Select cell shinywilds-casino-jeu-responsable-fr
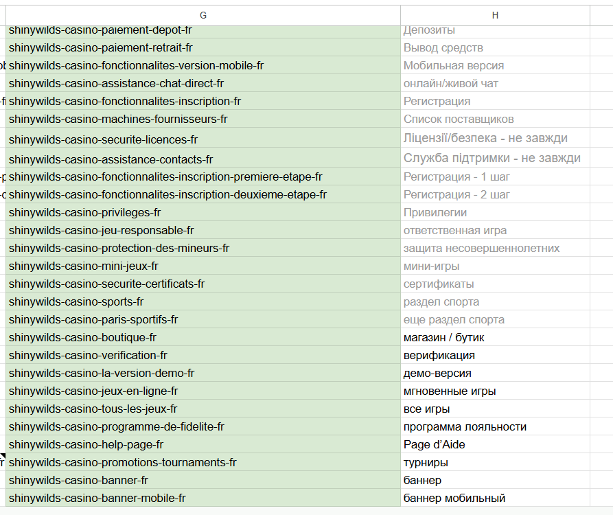The width and height of the screenshot is (613, 515). (x=203, y=230)
